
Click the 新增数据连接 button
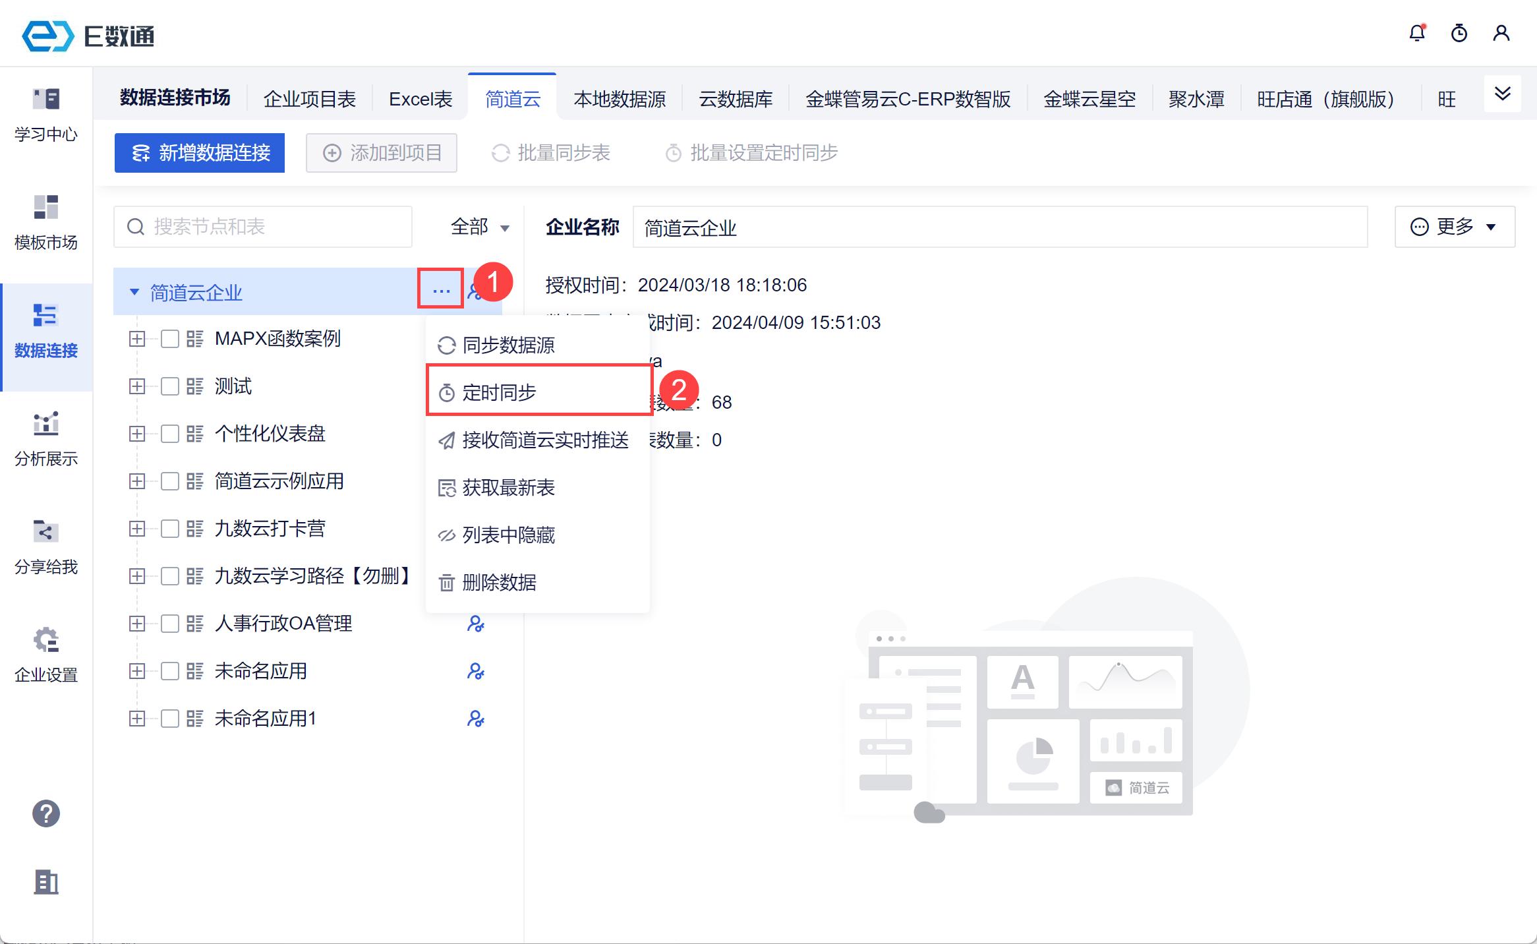pyautogui.click(x=200, y=153)
